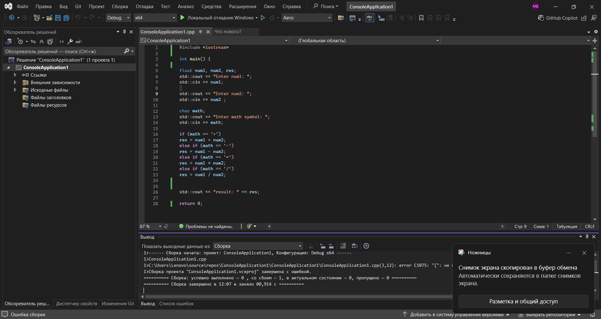Toggle pin on ConsoleApplication1.cpp tab

click(x=200, y=32)
